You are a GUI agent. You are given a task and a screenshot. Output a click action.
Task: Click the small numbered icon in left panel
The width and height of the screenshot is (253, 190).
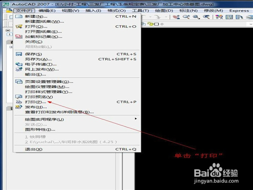pos(9,34)
